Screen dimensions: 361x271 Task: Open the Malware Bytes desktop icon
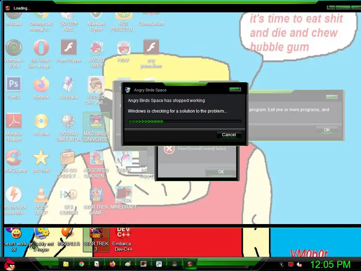(96, 22)
